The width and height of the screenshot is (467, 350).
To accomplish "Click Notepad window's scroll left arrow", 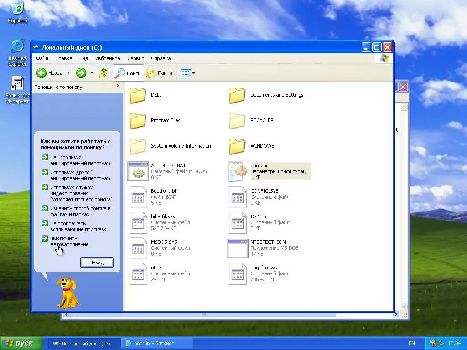I will click(x=66, y=314).
